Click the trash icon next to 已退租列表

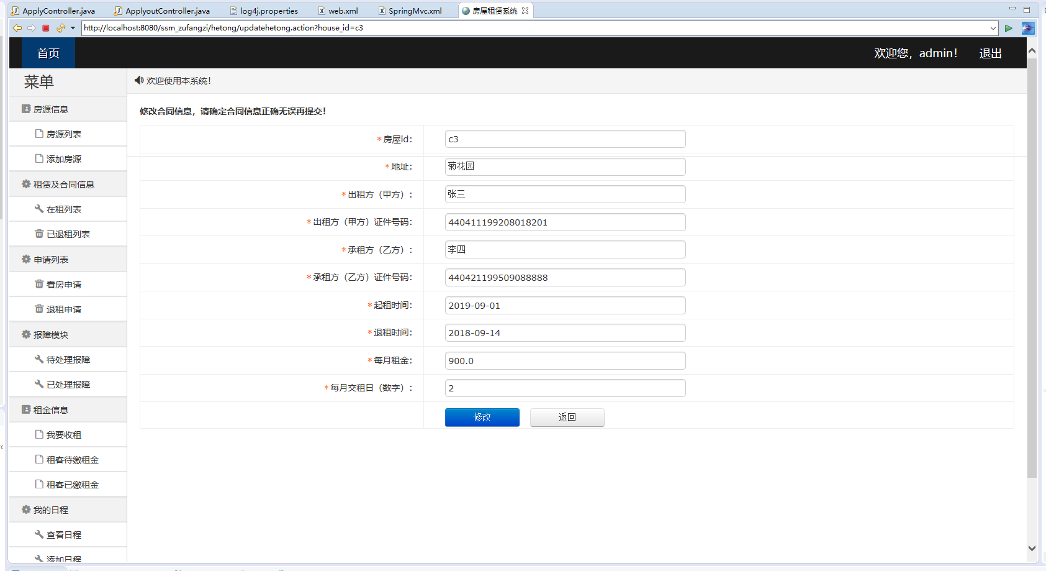coord(38,234)
